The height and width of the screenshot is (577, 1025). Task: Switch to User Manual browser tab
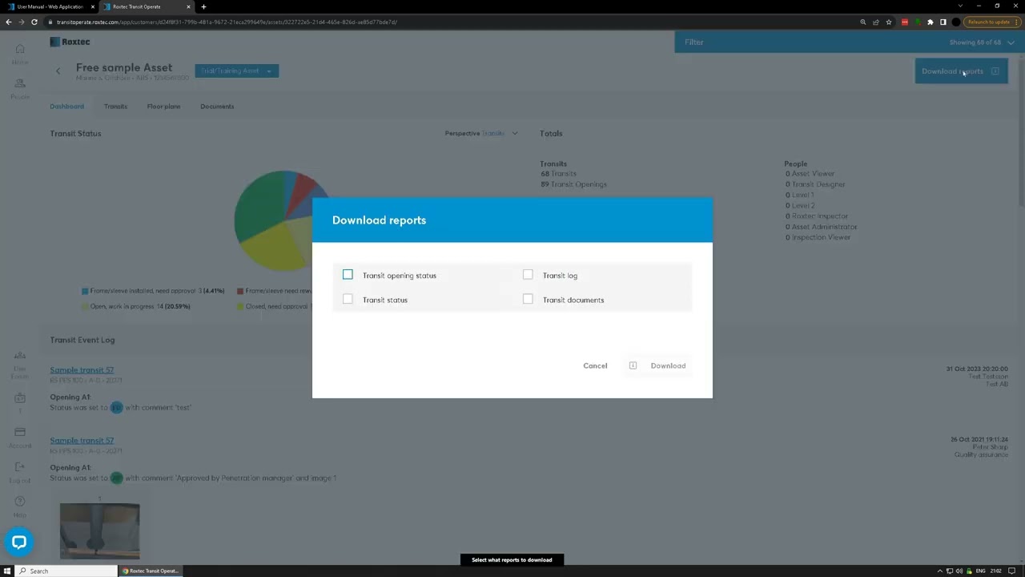(x=48, y=6)
